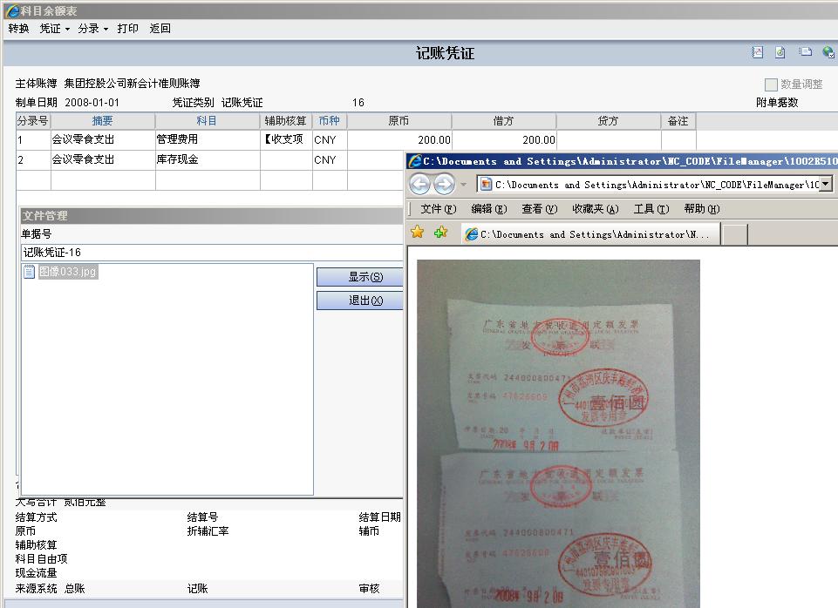Viewport: 838px width, 608px height.
Task: Click the 显示(S) button
Action: [360, 277]
